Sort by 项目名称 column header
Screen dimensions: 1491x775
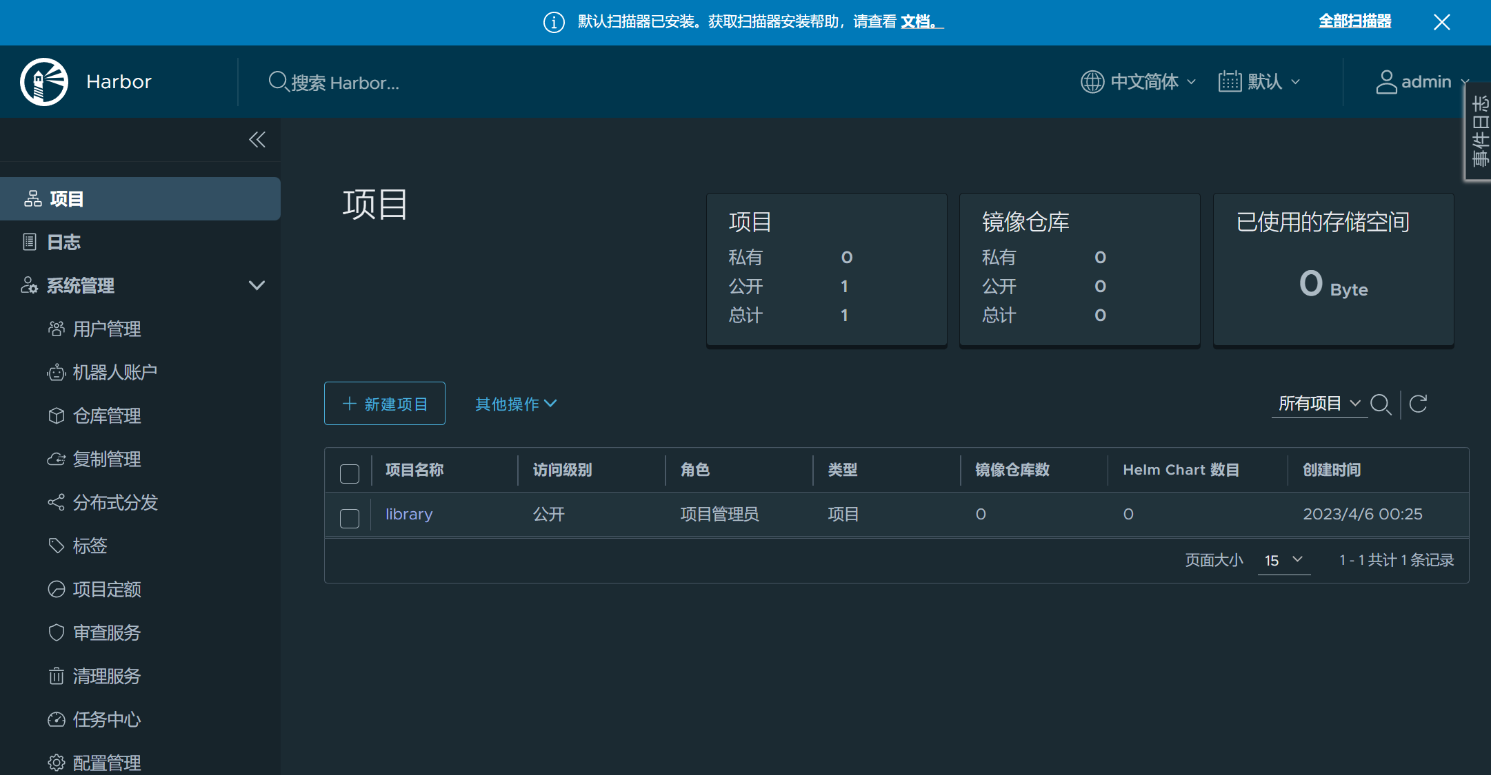tap(414, 470)
